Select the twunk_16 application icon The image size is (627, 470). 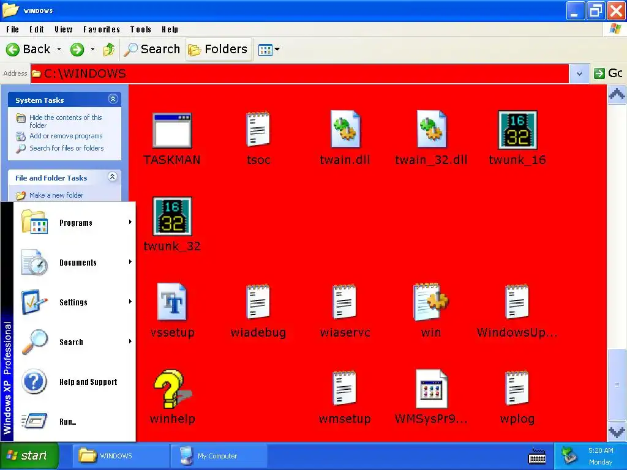[517, 130]
